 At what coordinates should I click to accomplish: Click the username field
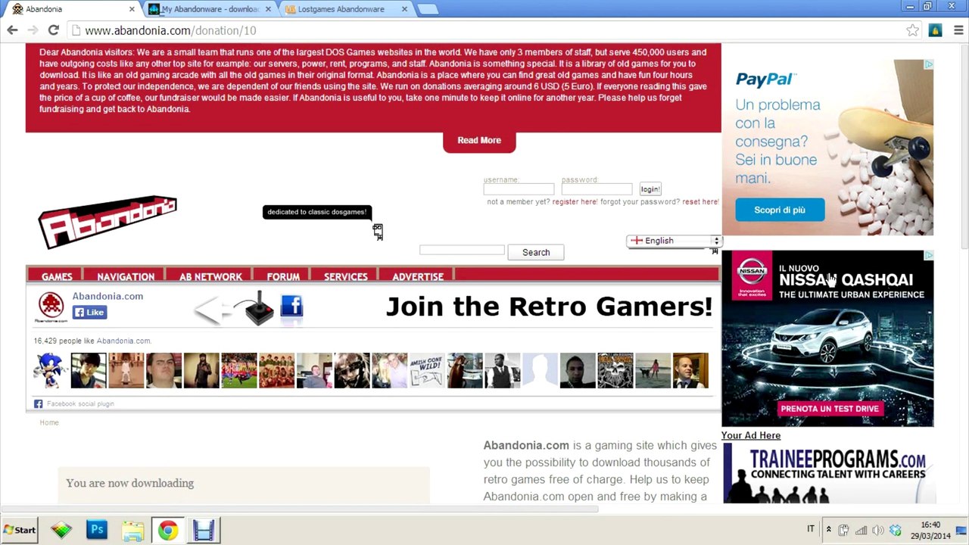[519, 189]
